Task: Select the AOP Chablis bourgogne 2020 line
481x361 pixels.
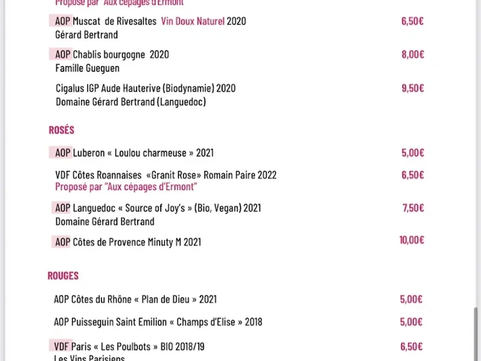Action: pyautogui.click(x=112, y=55)
